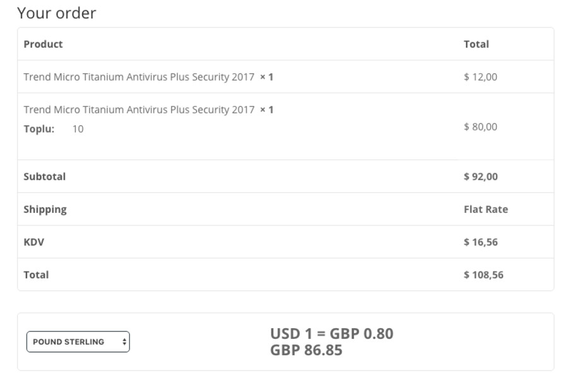Open the Pound Sterling currency dropdown
The height and width of the screenshot is (388, 568).
[x=77, y=342]
